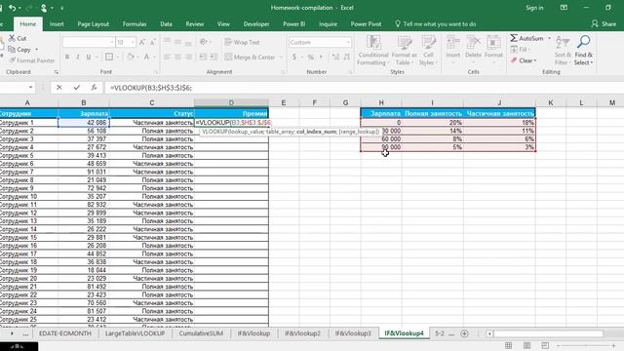Open the Review ribbon tab
The height and width of the screenshot is (351, 624).
tap(195, 23)
